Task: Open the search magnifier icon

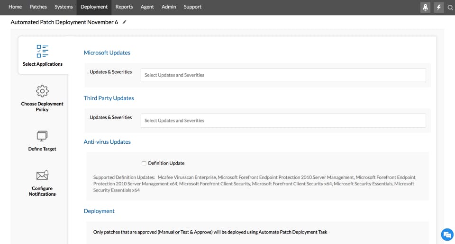Action: 450,8
